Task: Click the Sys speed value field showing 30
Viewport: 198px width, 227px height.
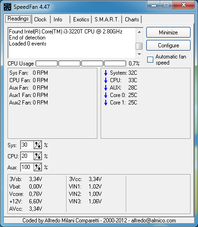Action: click(x=27, y=145)
